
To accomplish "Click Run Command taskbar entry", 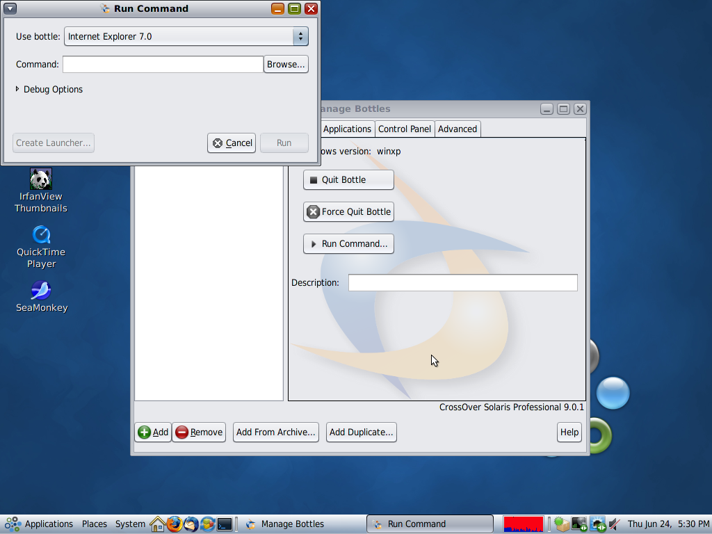I will 430,524.
